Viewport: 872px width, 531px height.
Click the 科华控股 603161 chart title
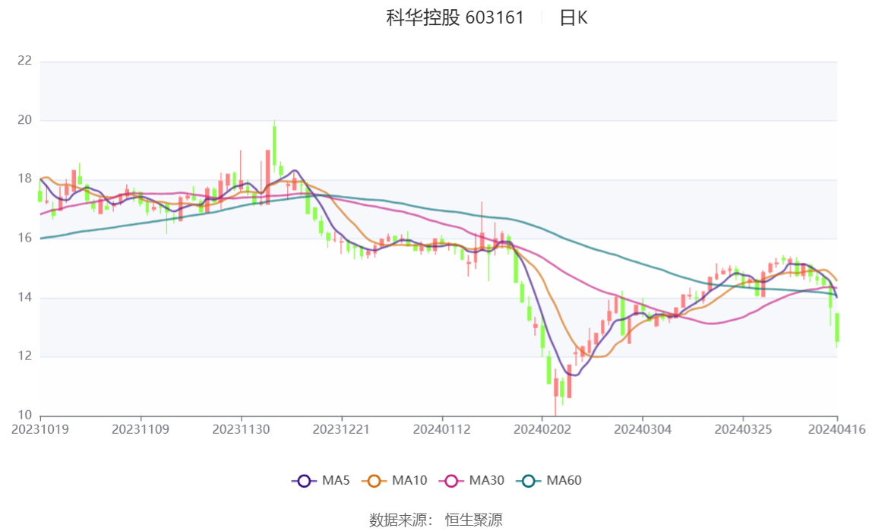(x=455, y=17)
